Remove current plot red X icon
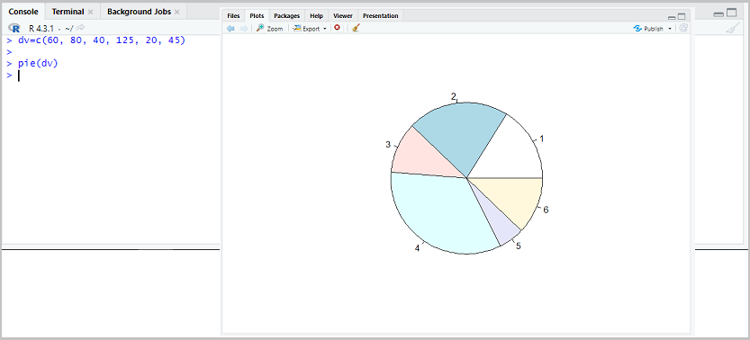750x340 pixels. (338, 28)
